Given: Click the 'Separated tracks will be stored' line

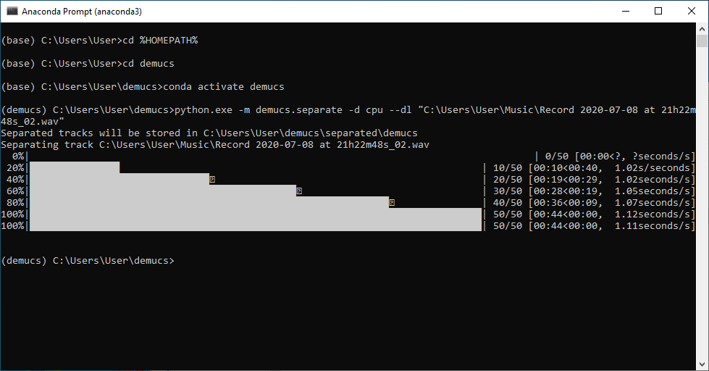Looking at the screenshot, I should (209, 133).
